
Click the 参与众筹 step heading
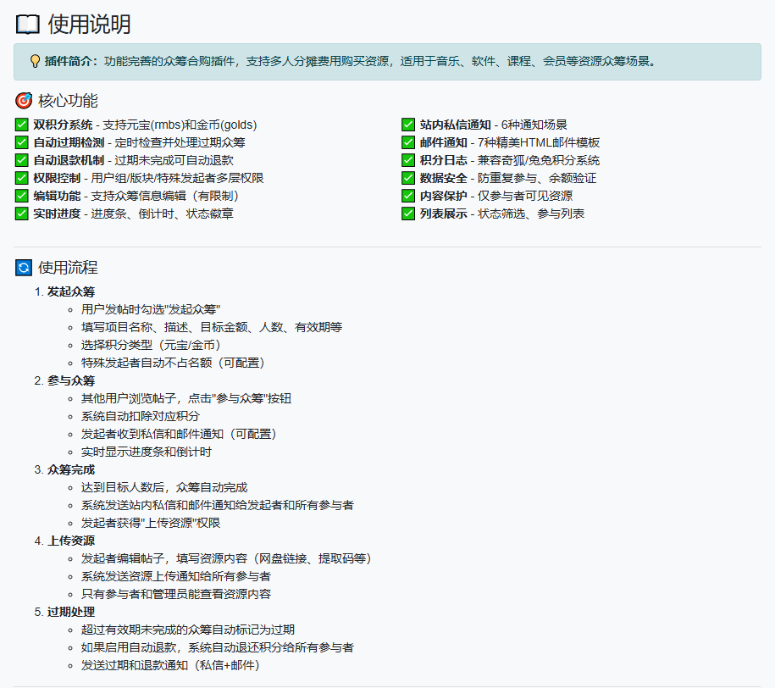pos(71,380)
